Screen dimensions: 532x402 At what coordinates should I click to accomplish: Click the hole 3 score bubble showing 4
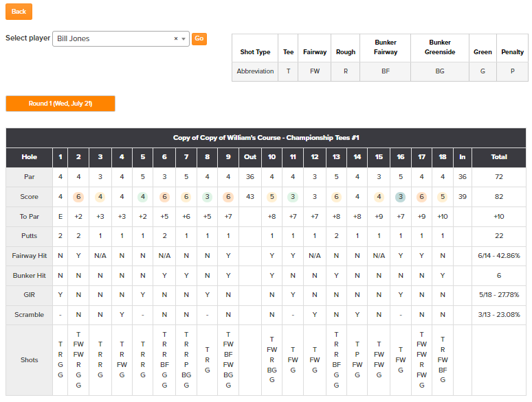(x=100, y=197)
